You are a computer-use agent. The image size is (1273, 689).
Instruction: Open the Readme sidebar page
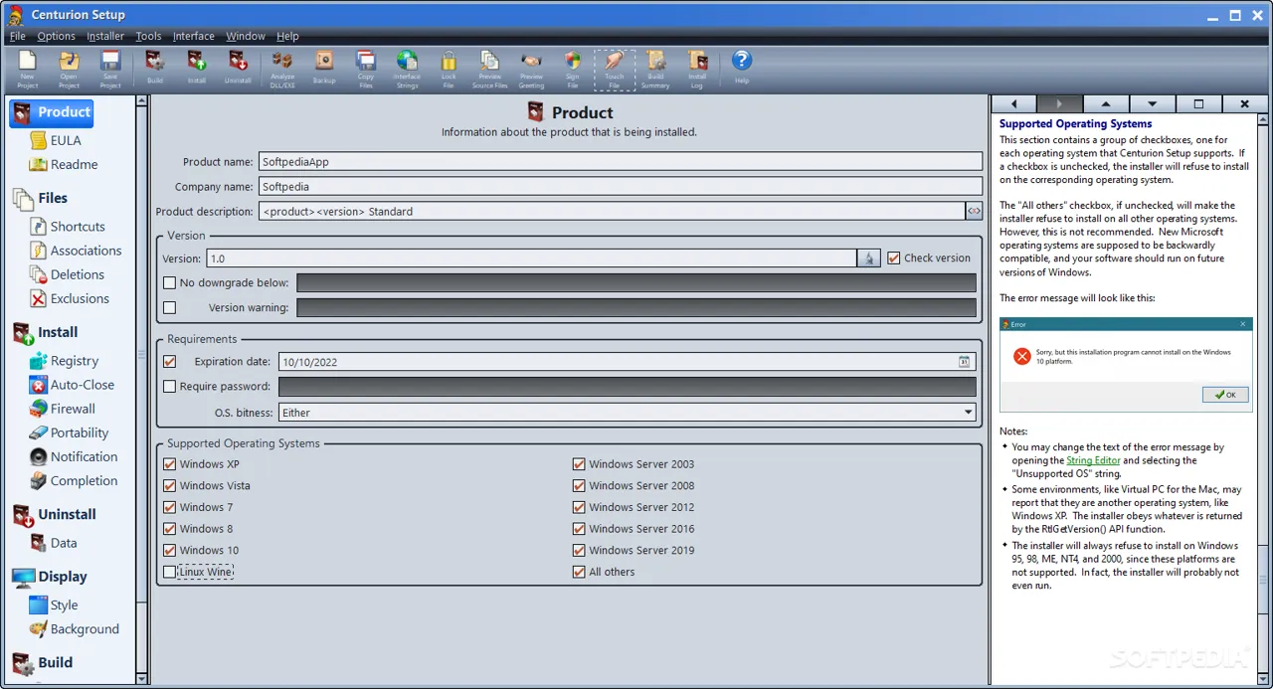click(x=64, y=164)
